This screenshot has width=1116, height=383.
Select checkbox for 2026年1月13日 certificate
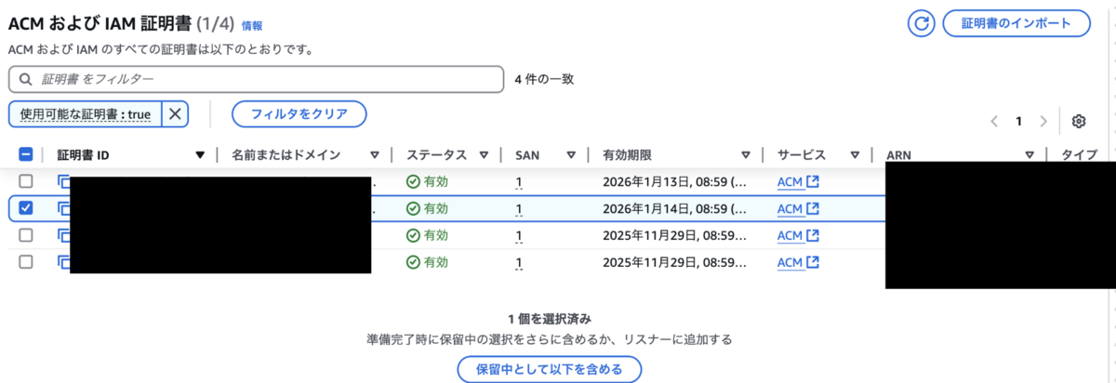[x=26, y=181]
